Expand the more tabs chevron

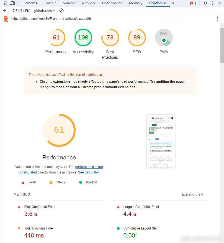(173, 3)
